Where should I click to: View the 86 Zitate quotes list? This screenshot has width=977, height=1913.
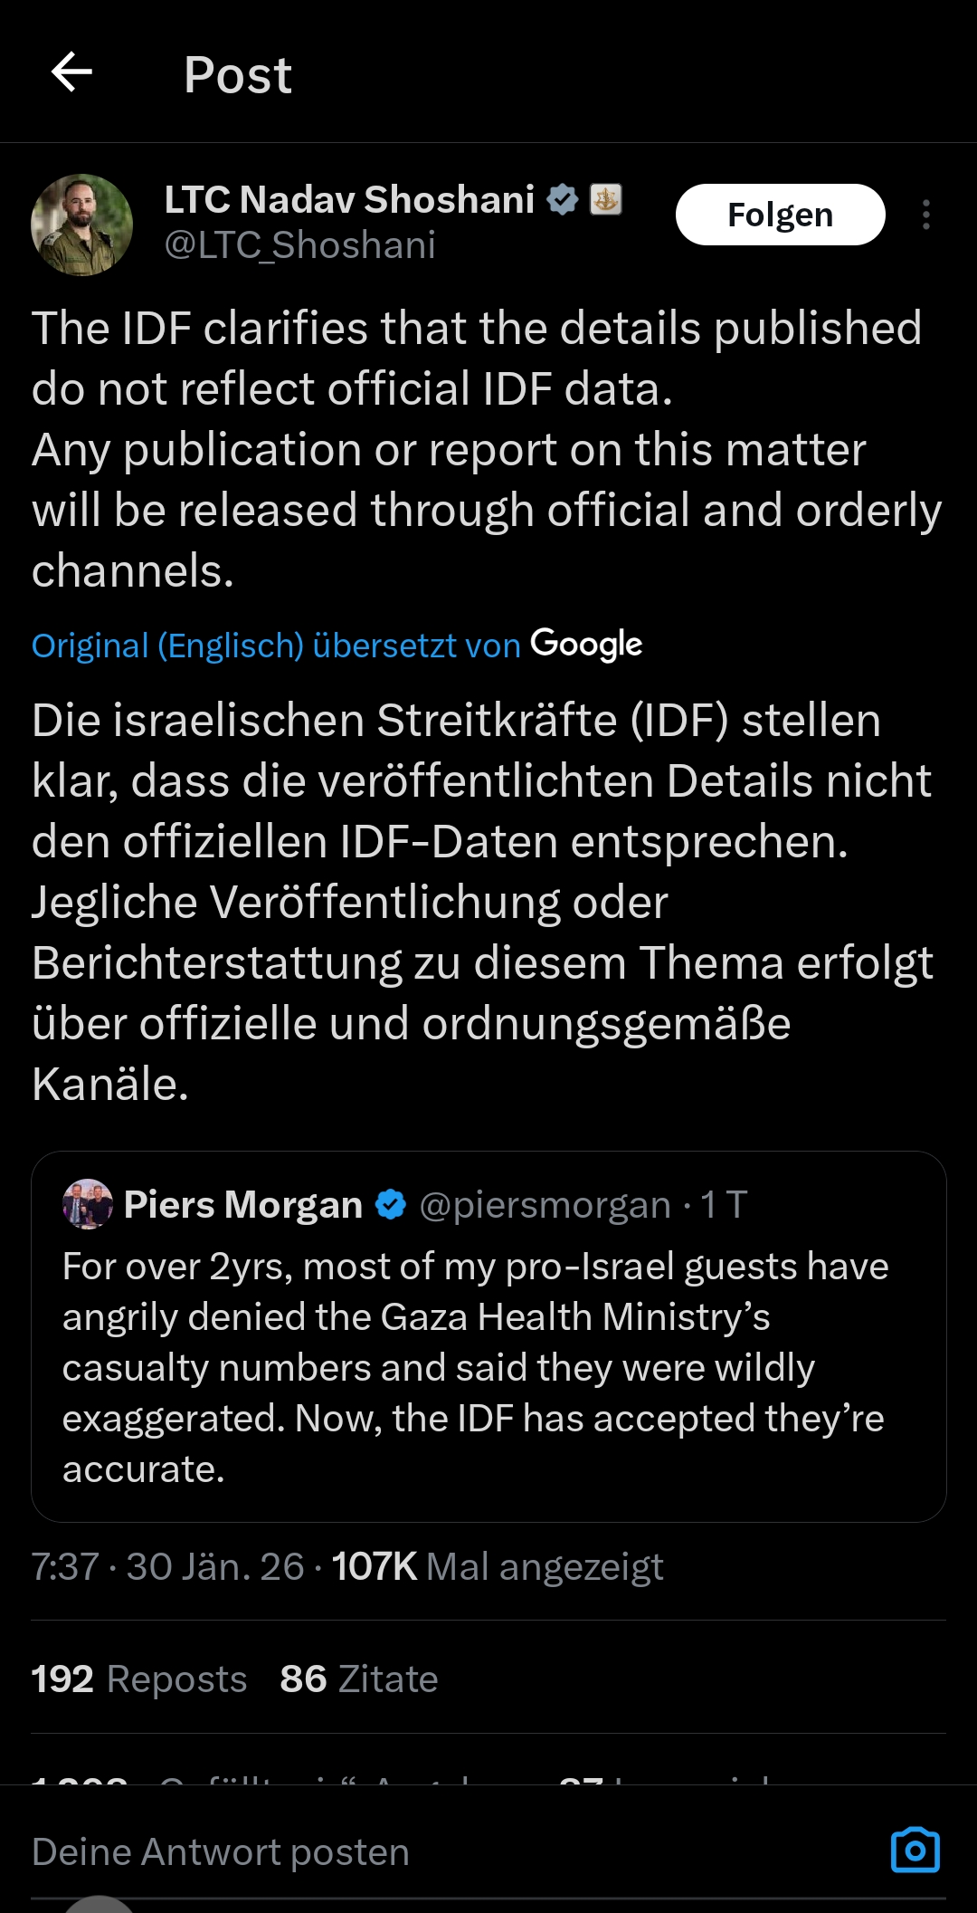pyautogui.click(x=359, y=1679)
